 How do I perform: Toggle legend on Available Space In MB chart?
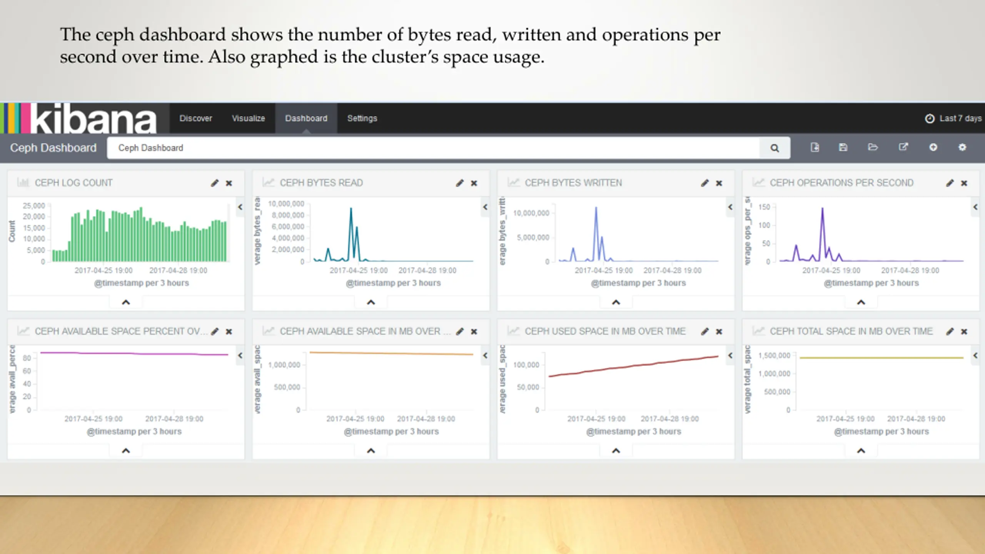point(485,355)
